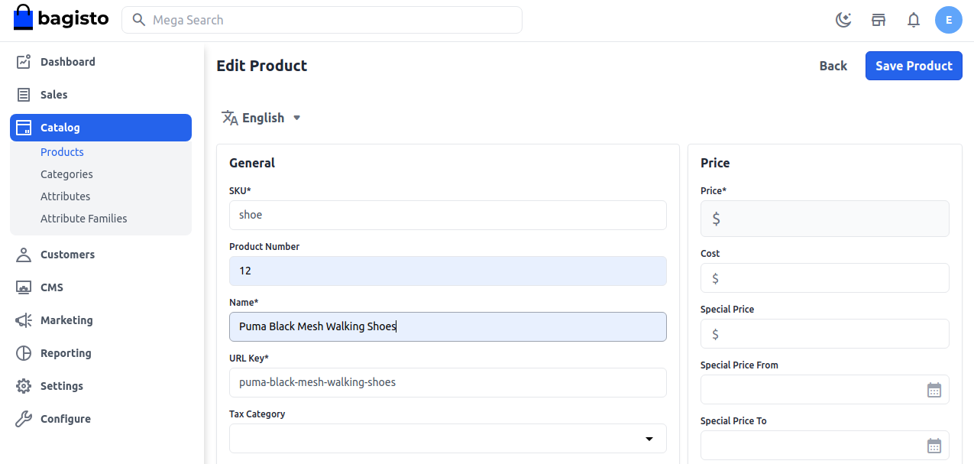This screenshot has width=974, height=464.
Task: Click the Price input showing dollar sign
Action: pos(824,219)
